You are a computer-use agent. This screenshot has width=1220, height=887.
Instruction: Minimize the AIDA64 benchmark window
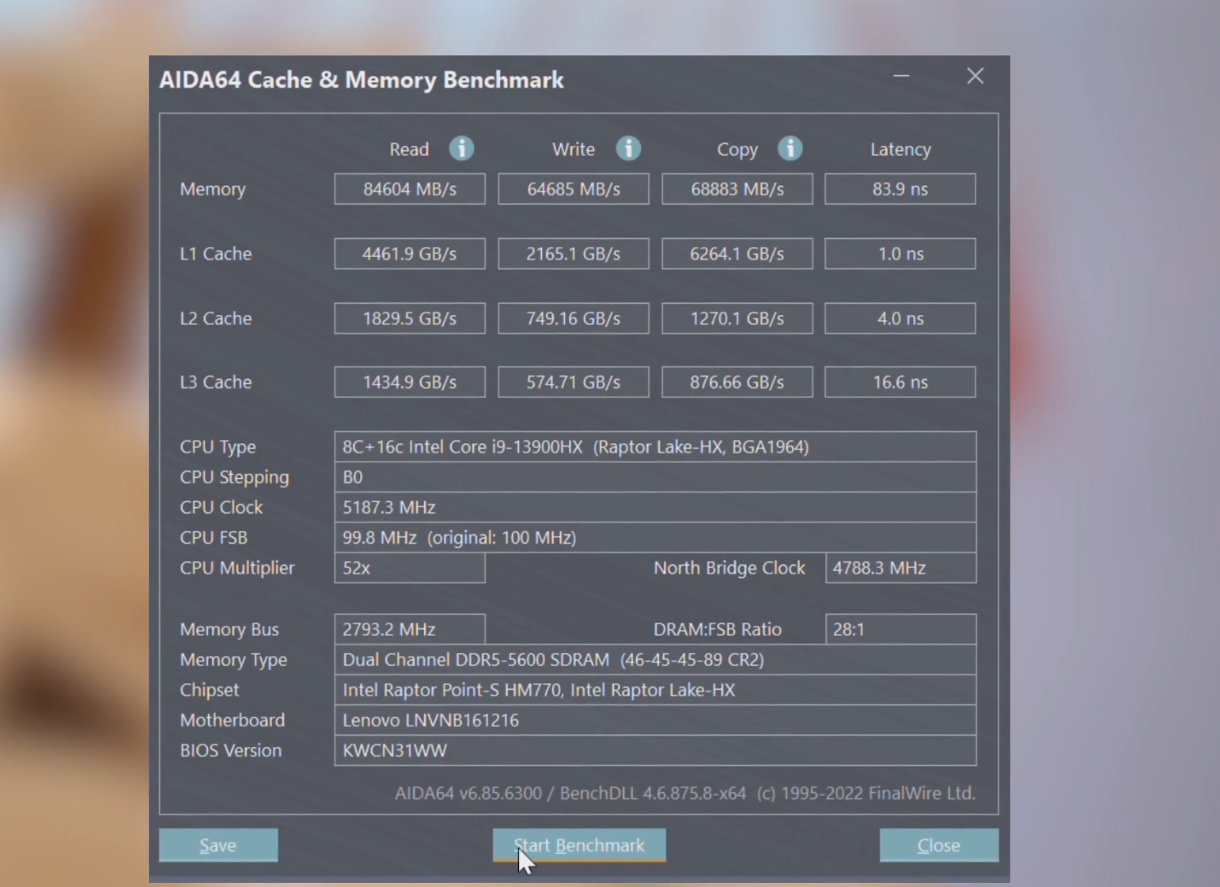click(901, 76)
